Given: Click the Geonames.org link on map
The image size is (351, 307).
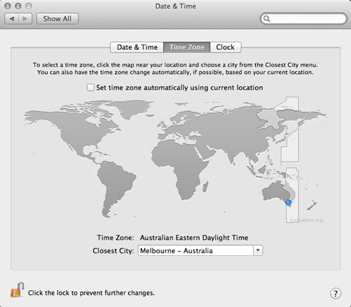Looking at the screenshot, I should pos(306,220).
